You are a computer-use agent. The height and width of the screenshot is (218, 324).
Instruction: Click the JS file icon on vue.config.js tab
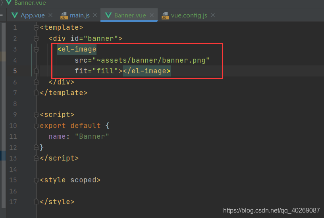click(x=165, y=15)
